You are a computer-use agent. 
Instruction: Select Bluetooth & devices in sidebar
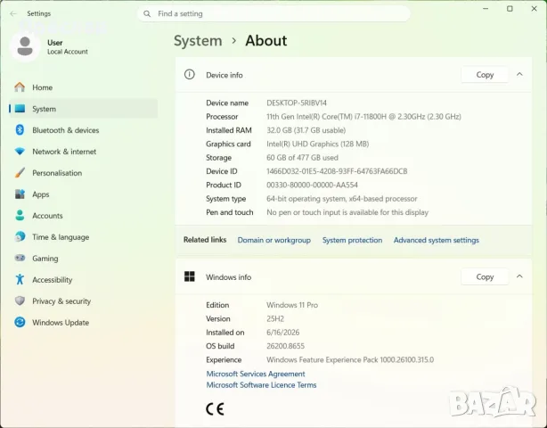(84, 130)
